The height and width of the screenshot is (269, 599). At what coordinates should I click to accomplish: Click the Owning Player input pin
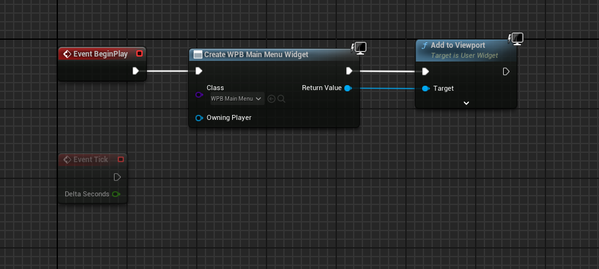pyautogui.click(x=199, y=117)
